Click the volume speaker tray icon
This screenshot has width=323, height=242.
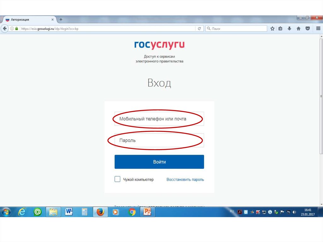pyautogui.click(x=294, y=212)
